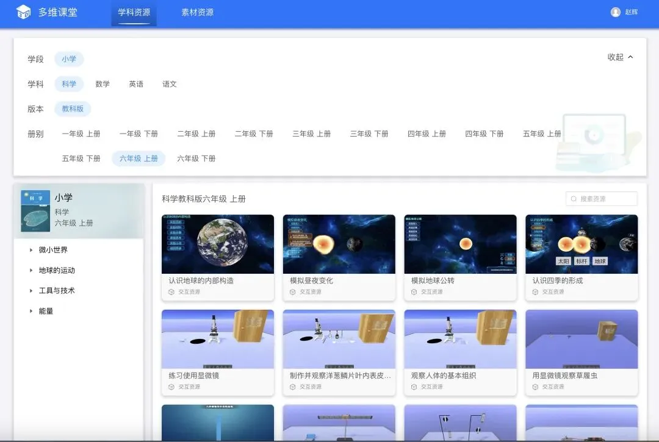
Task: Click resource type icon under 认识四季的形成
Action: coord(535,292)
